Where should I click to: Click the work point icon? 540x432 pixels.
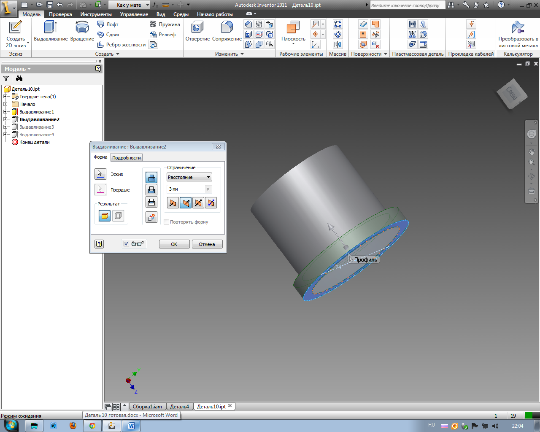tap(316, 34)
